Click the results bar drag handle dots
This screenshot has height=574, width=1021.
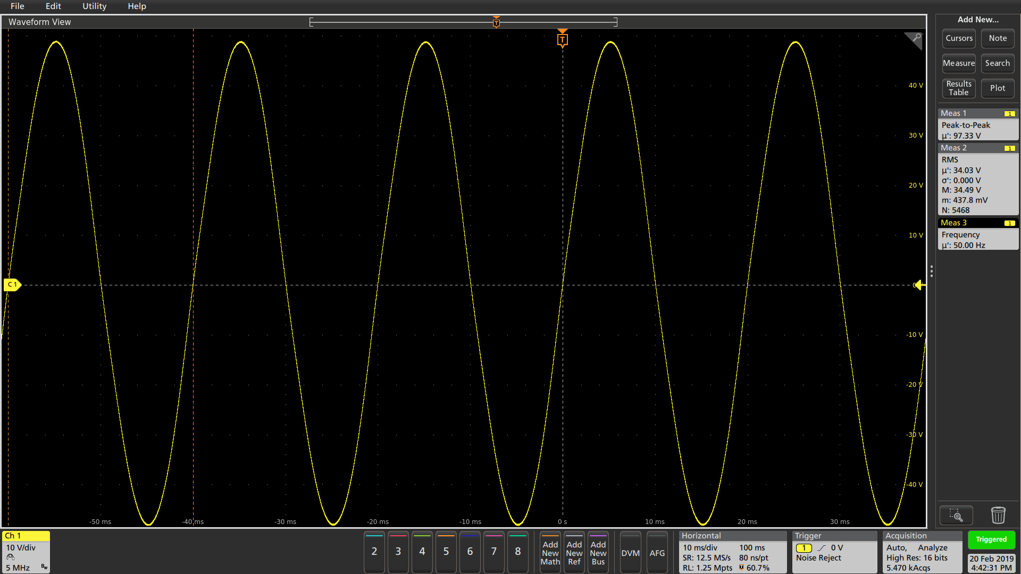click(932, 271)
